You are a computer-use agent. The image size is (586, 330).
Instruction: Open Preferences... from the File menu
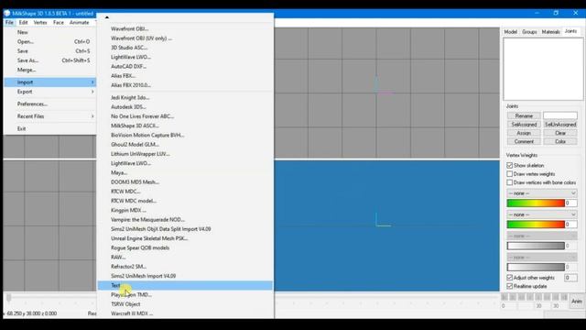[x=49, y=104]
